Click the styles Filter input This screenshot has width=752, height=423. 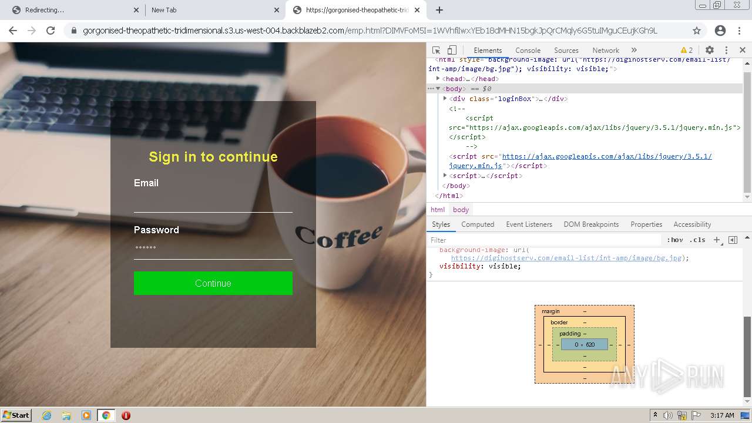click(543, 240)
